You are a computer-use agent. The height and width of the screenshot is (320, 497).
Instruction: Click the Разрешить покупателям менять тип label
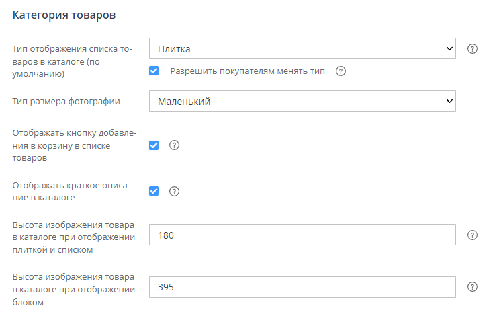tap(247, 71)
